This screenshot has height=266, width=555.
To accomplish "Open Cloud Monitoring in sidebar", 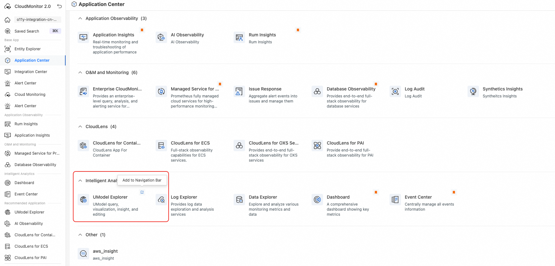I will [x=33, y=95].
